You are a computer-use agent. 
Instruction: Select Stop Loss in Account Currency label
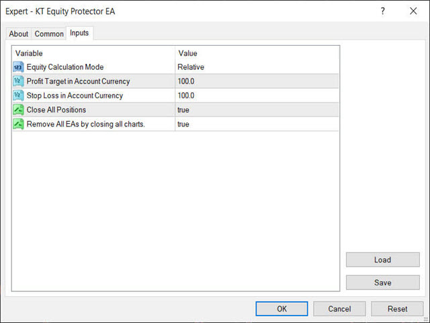coord(75,96)
